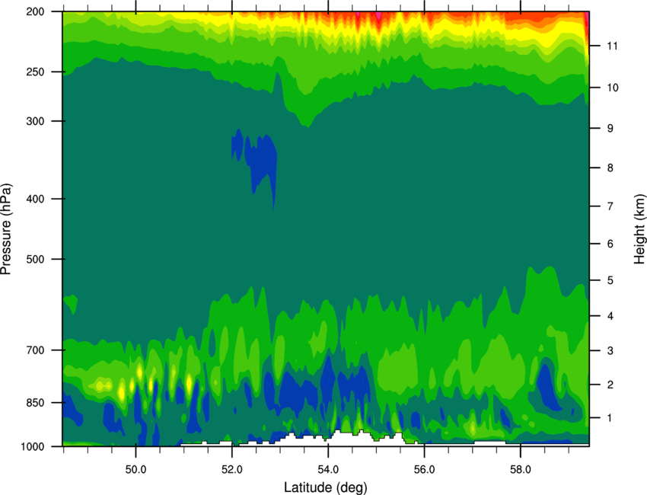Select the 500 pressure tick label
Viewport: 647px width, 495px height.
[x=35, y=259]
